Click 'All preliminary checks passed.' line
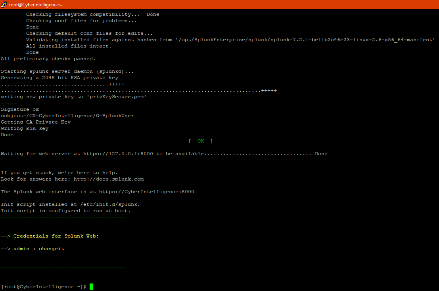This screenshot has width=439, height=291. [x=48, y=59]
